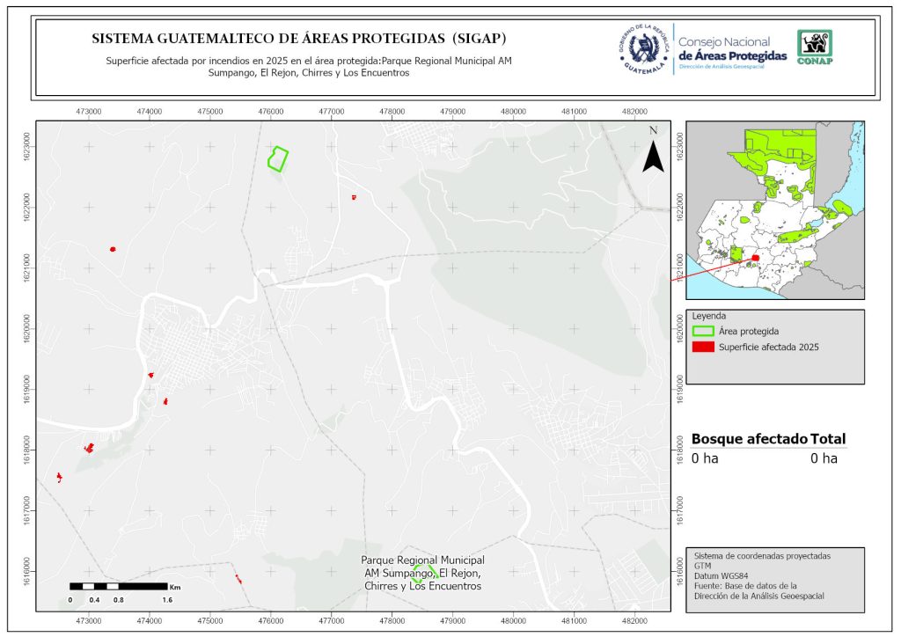901x637 pixels.
Task: Click the Consejo Nacional de Áreas Protegidas text
Action: point(732,49)
